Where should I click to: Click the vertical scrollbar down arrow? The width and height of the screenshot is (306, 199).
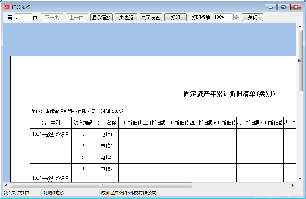click(x=299, y=179)
